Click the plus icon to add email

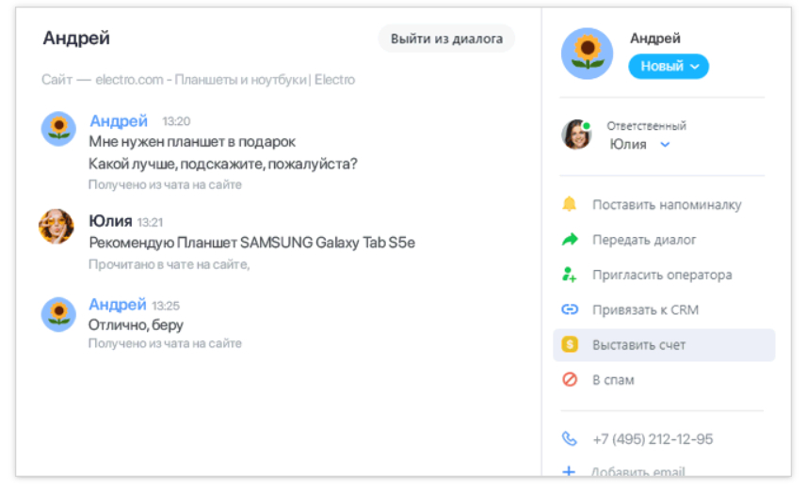coord(569,470)
